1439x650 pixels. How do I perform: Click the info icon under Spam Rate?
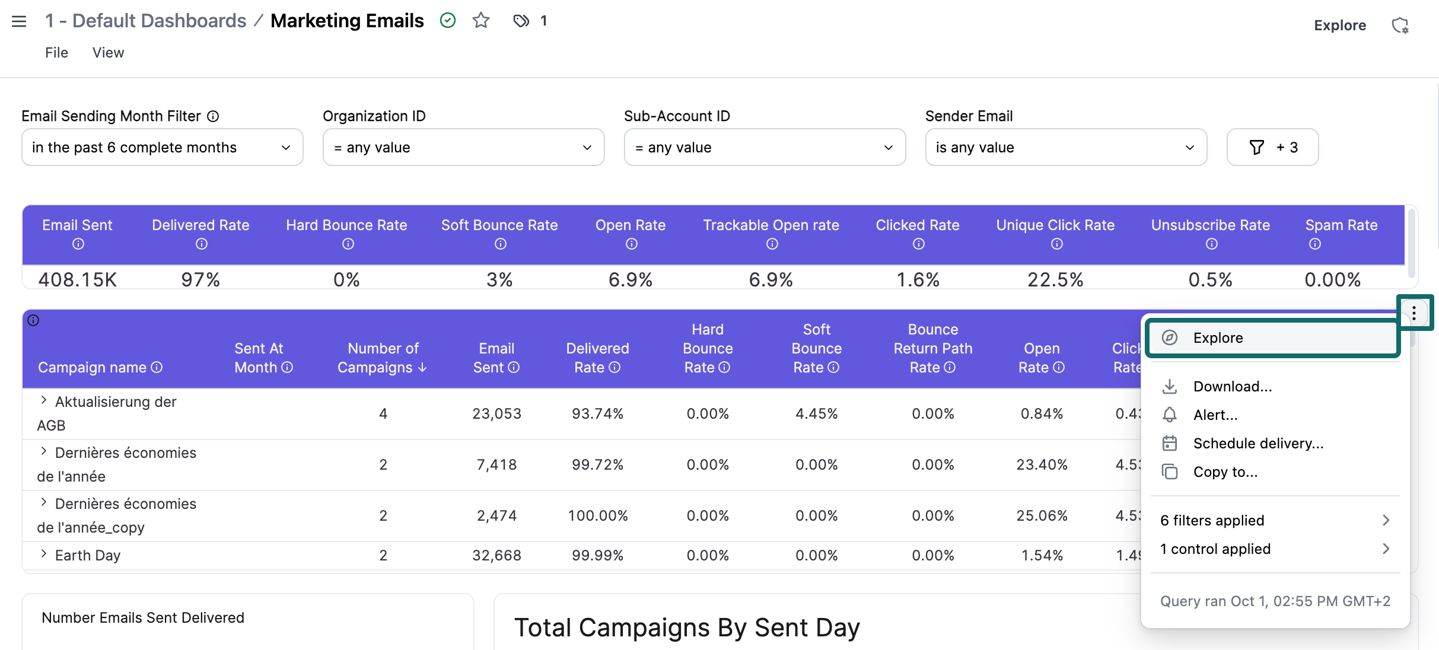pyautogui.click(x=1314, y=244)
